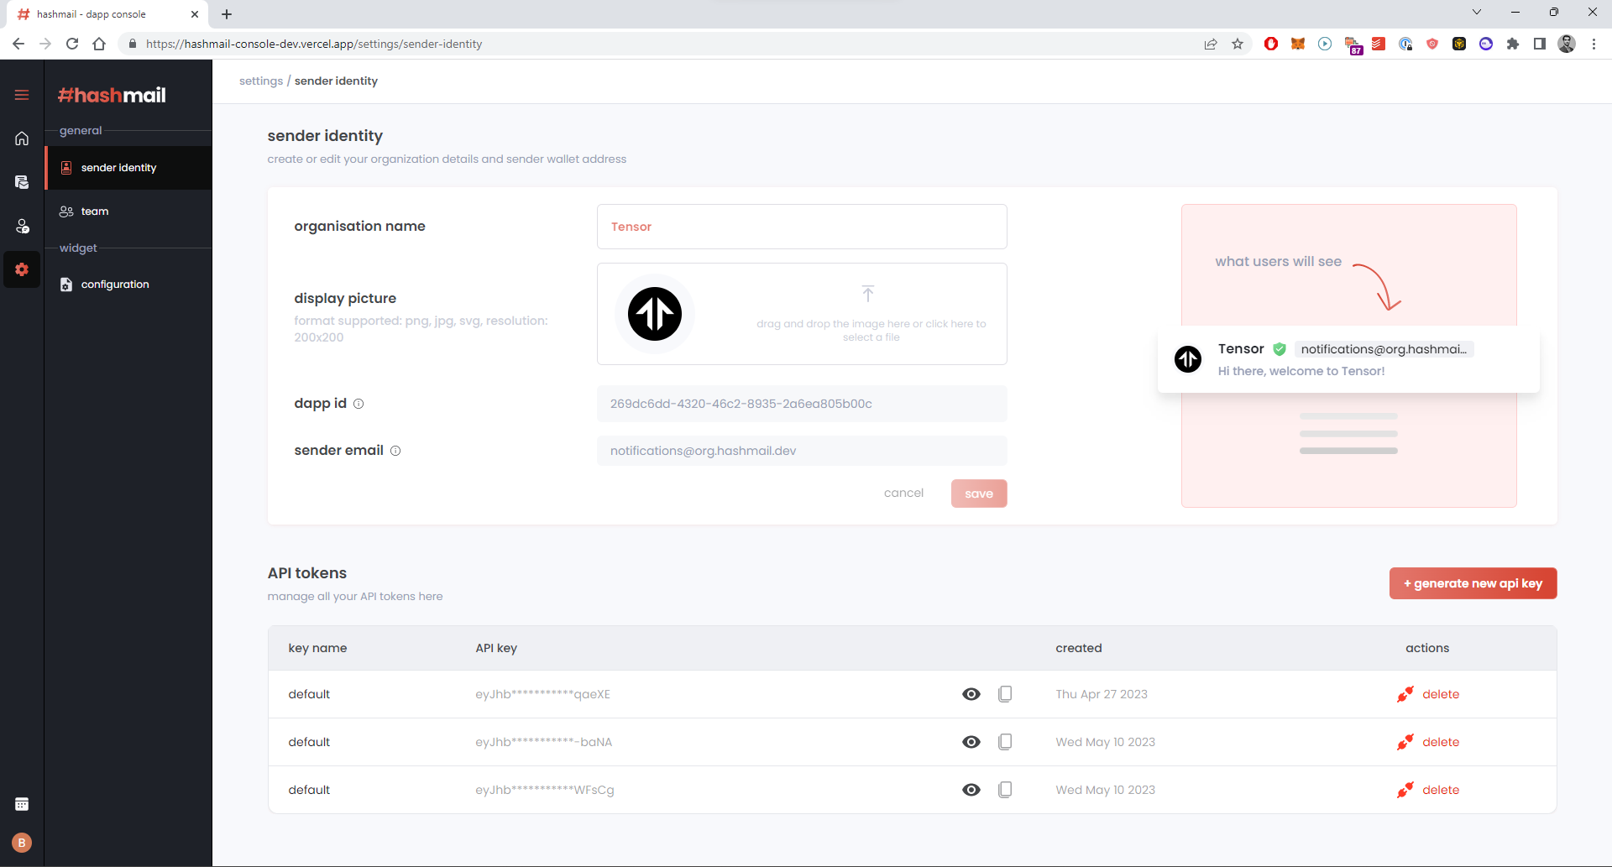The width and height of the screenshot is (1612, 867).
Task: Bookmark page with star icon
Action: tap(1238, 44)
